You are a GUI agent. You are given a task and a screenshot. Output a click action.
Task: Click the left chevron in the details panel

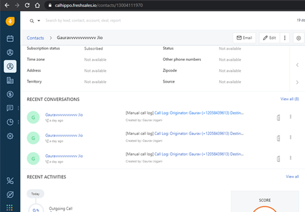coord(297,65)
